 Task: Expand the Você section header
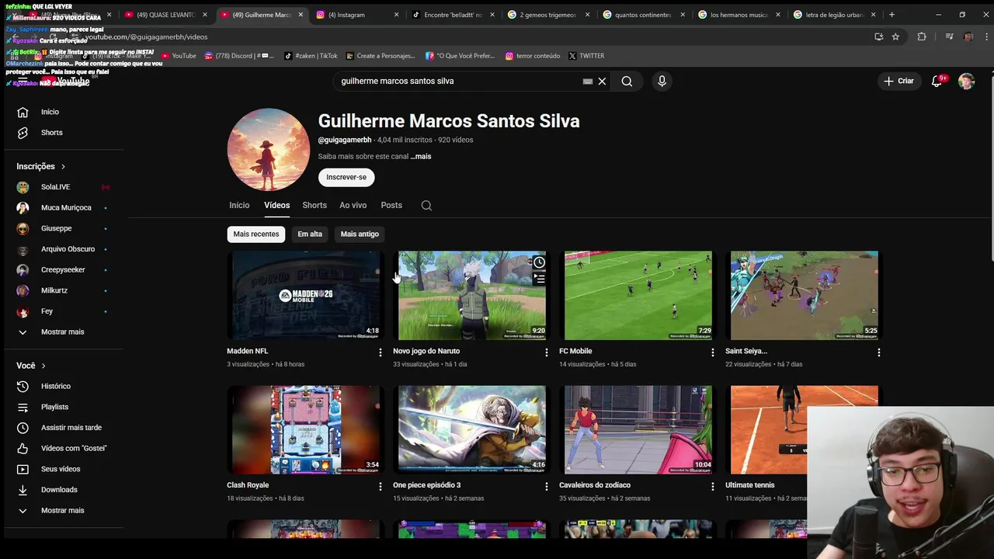(x=31, y=366)
